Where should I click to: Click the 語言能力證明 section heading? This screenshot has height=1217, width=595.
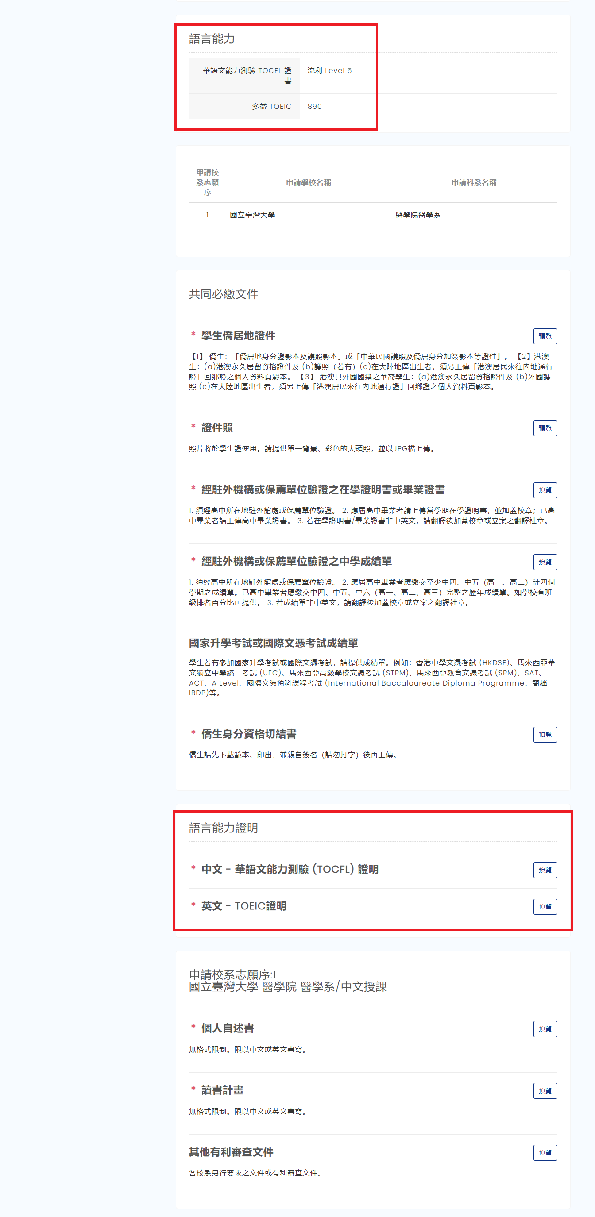(x=224, y=828)
